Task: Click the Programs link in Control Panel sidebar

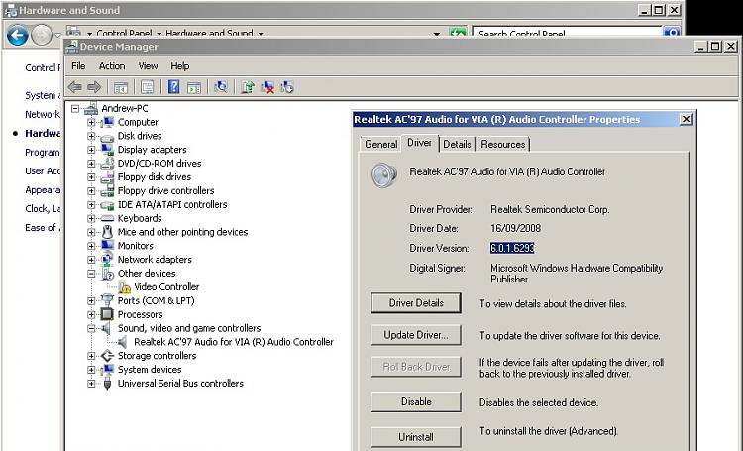Action: coord(43,153)
